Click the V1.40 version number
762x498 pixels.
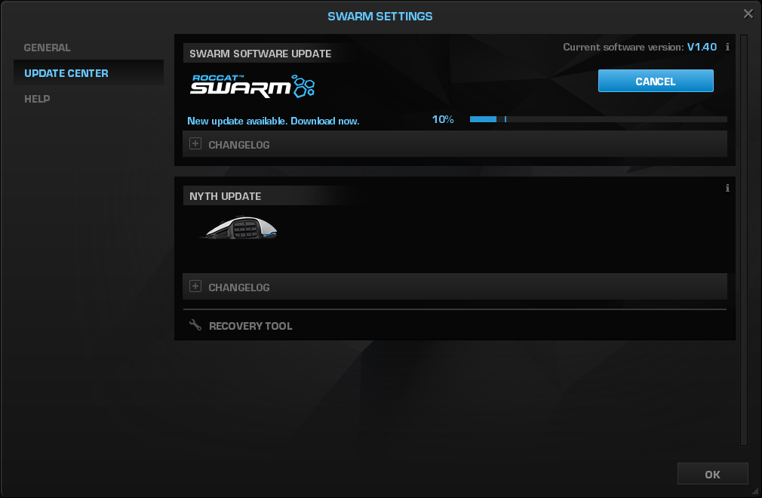702,47
